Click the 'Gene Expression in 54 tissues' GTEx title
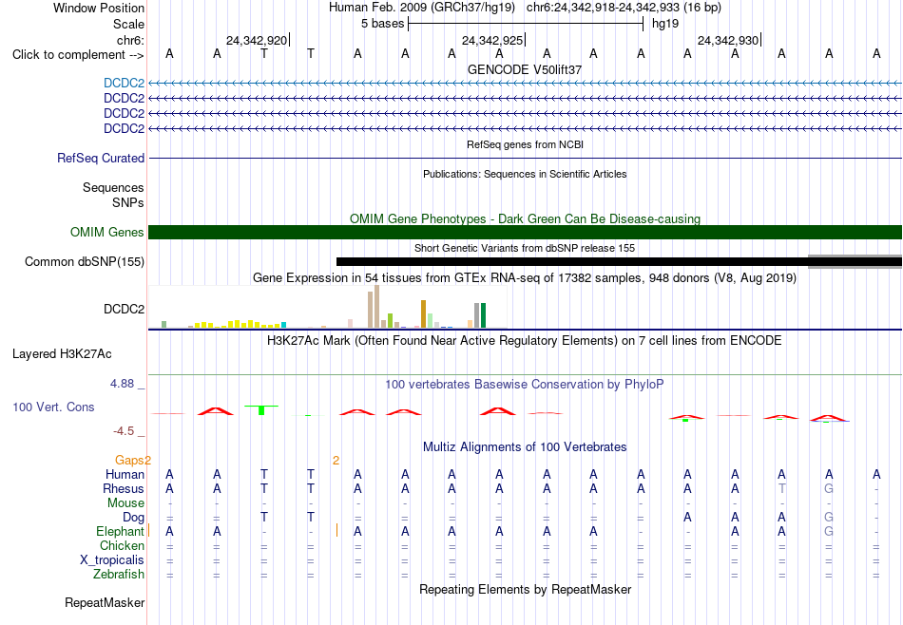The height and width of the screenshot is (625, 903). point(525,278)
